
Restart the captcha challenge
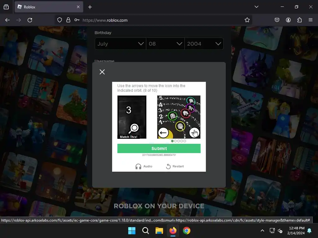pyautogui.click(x=175, y=166)
